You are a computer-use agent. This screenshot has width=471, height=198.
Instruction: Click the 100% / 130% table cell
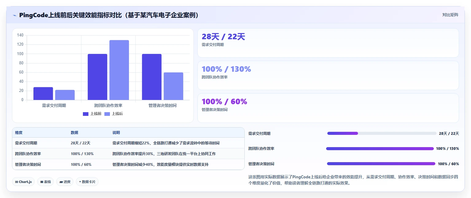coord(82,154)
